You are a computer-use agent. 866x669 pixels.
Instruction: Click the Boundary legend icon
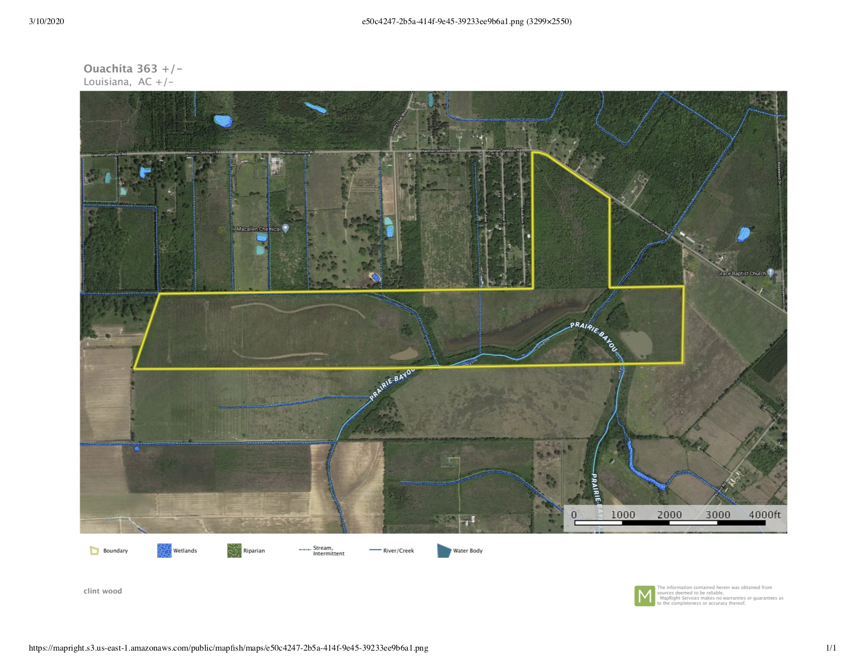[94, 550]
